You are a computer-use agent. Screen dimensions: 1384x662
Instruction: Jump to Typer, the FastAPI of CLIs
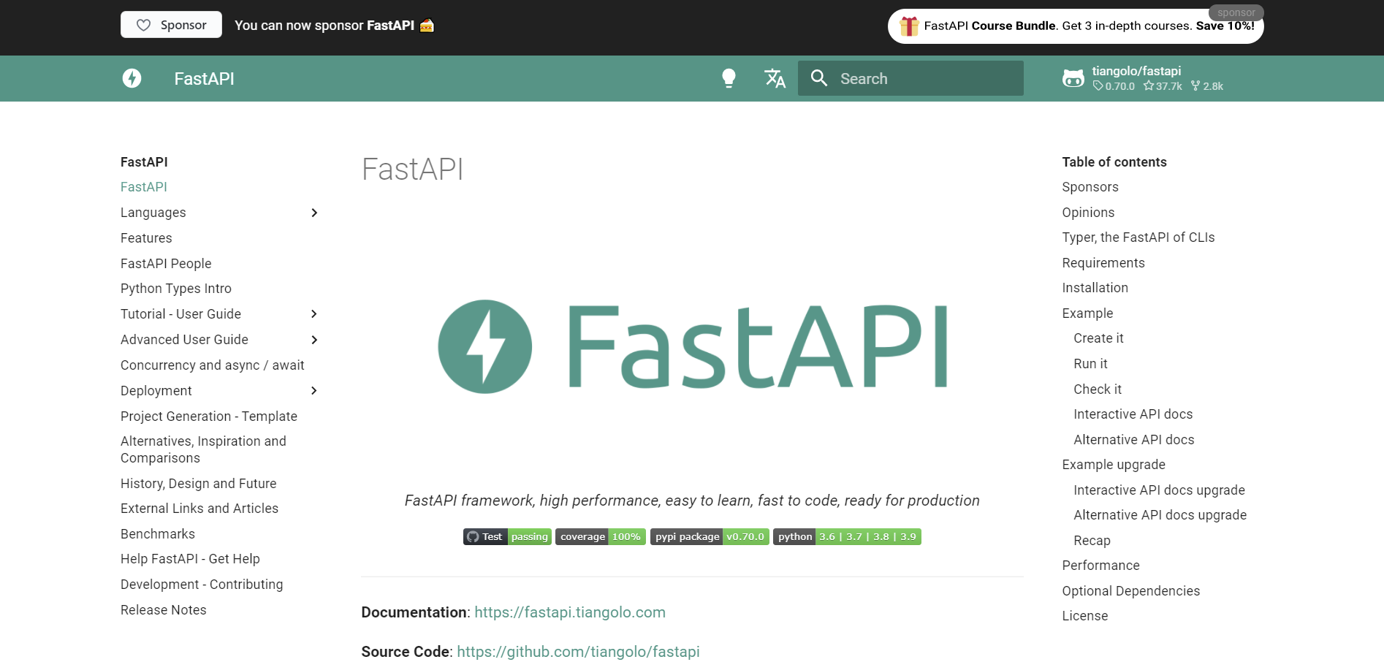[x=1138, y=237]
